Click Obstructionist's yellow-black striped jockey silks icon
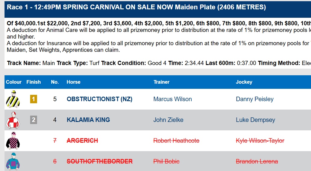Screen dimensions: 311x171 (13, 99)
